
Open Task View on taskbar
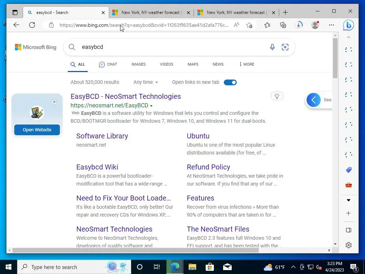(x=157, y=267)
